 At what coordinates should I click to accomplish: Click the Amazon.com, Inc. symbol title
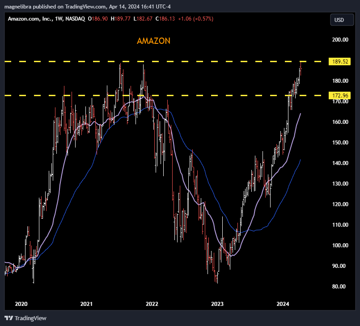pyautogui.click(x=30, y=19)
